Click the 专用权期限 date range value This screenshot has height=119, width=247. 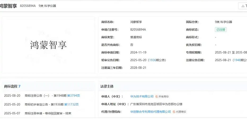(231, 53)
